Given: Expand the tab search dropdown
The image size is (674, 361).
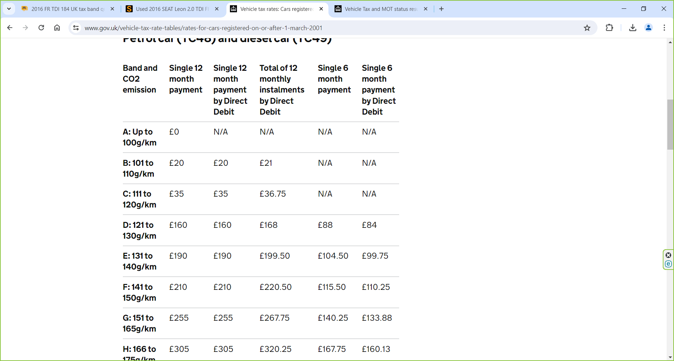Looking at the screenshot, I should (x=9, y=9).
